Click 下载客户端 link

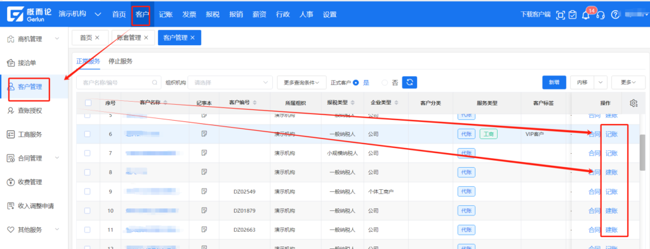(535, 15)
